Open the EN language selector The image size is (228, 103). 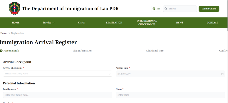pos(156,9)
